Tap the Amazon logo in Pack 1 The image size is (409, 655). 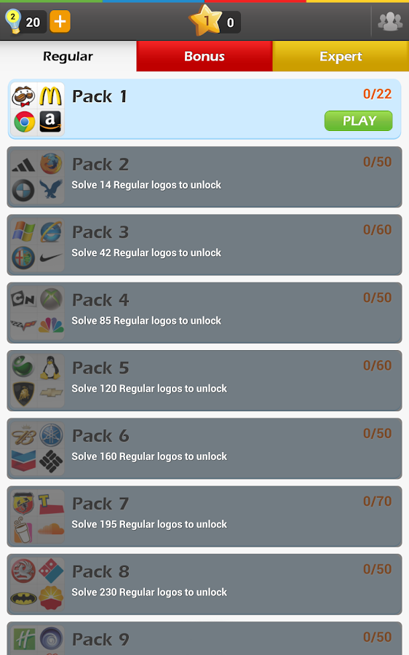tap(51, 122)
